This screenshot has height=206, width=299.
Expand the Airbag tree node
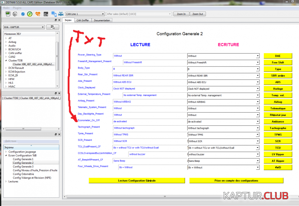pos(6,42)
